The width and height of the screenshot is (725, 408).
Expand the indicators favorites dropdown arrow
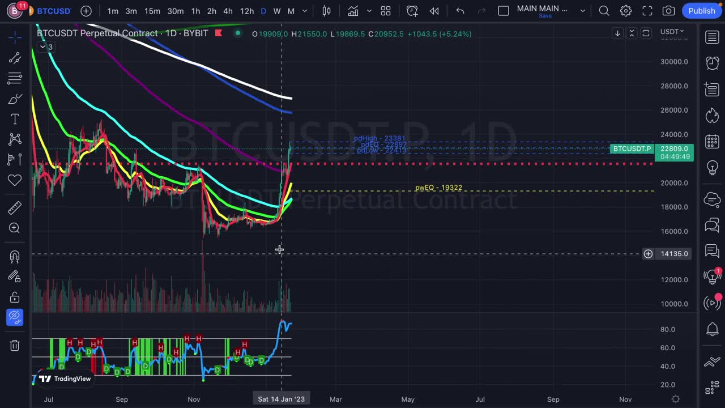click(x=369, y=11)
